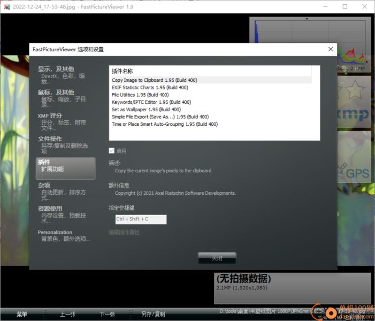Select Simple File Export (Save As...) plugin
Viewport: 375px width, 321px height.
(211, 117)
